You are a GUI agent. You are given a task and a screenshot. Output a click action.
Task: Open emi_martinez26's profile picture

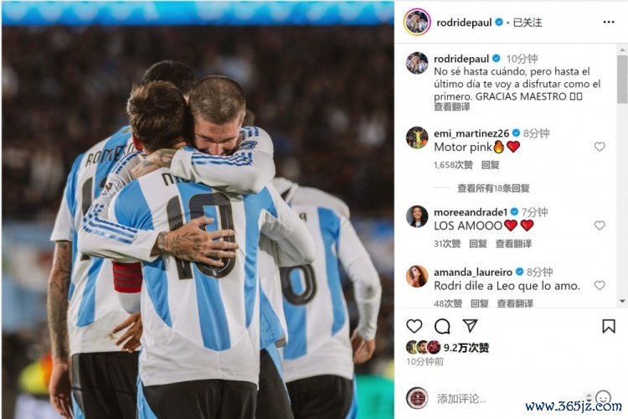417,137
